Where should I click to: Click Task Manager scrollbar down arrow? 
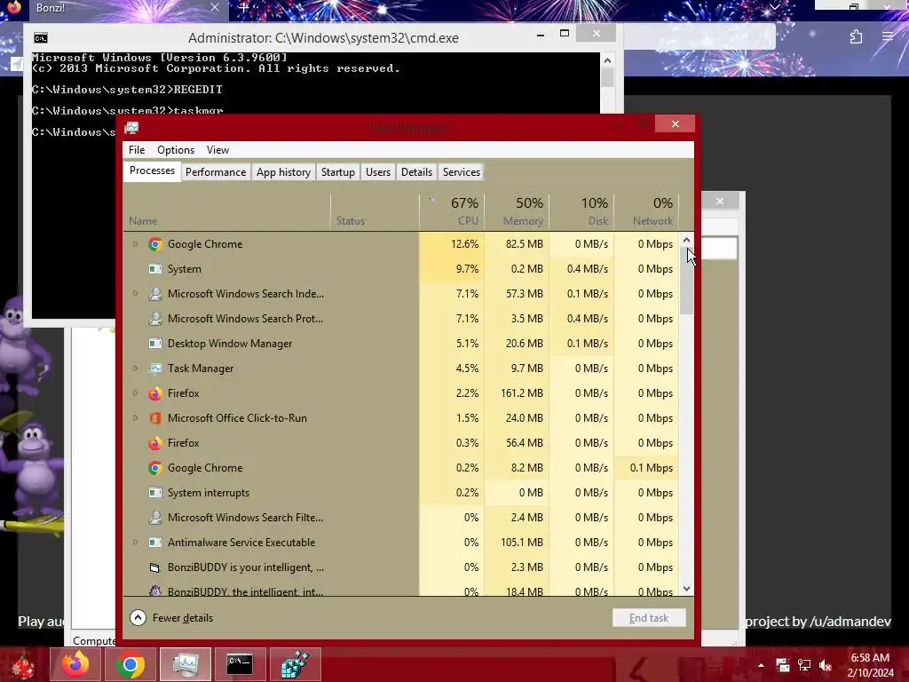point(687,589)
